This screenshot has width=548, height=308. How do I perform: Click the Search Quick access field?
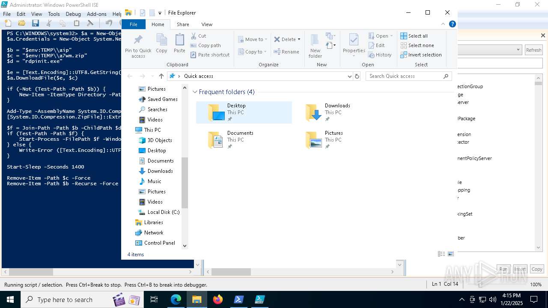(x=409, y=76)
